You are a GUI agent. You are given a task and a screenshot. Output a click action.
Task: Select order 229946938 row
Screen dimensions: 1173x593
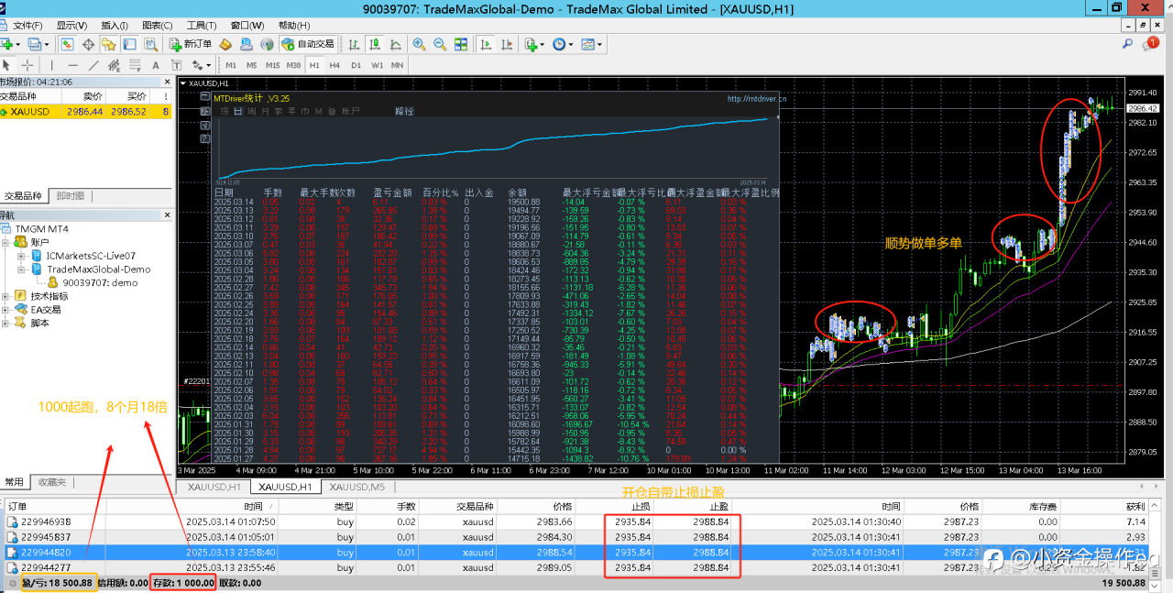point(46,522)
